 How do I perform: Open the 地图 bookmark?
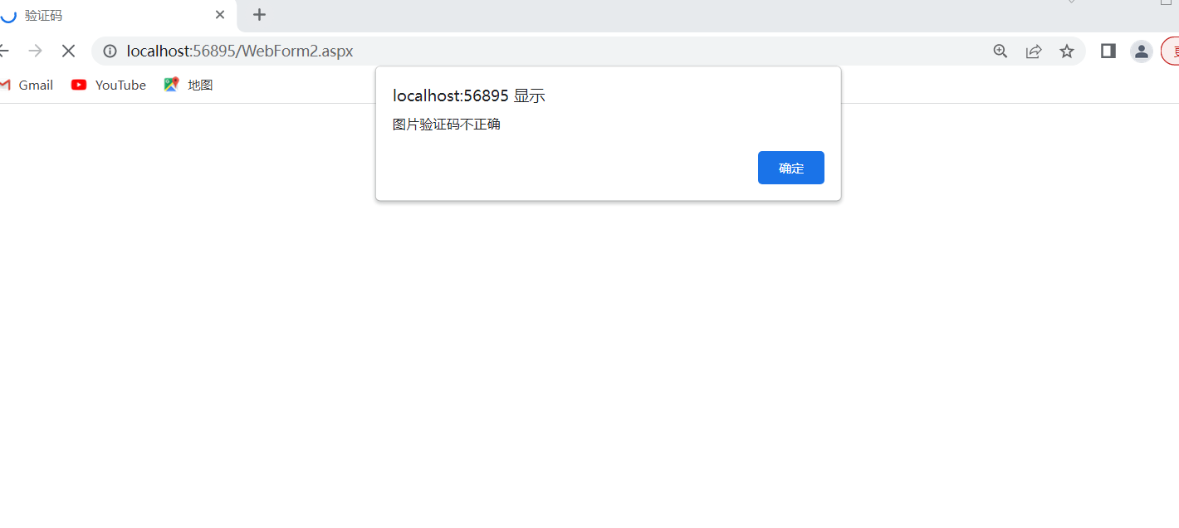click(x=189, y=85)
